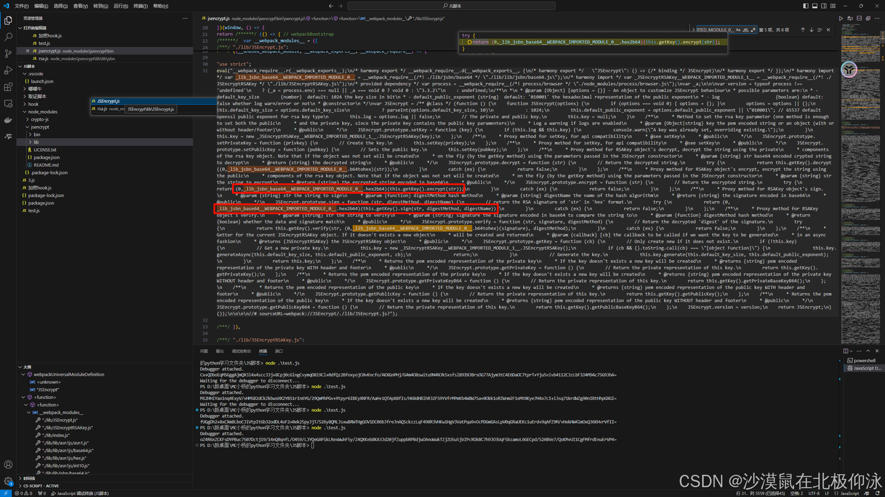Expand the replace field chevron in find widget
Image resolution: width=885 pixels, height=497 pixels.
[x=694, y=29]
